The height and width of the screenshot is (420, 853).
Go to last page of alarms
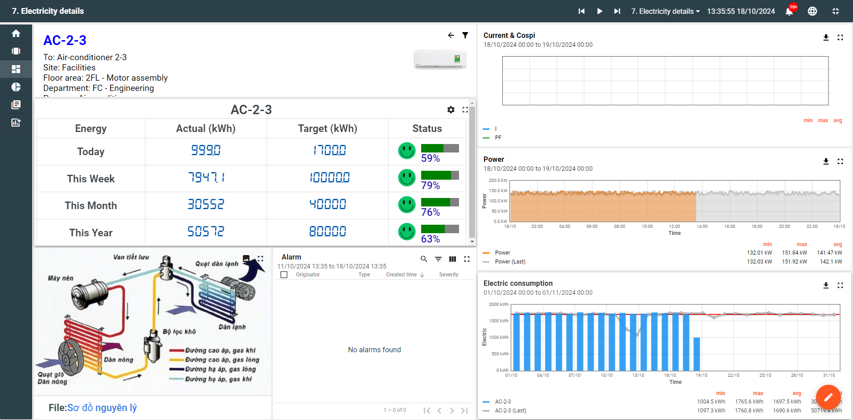(464, 411)
